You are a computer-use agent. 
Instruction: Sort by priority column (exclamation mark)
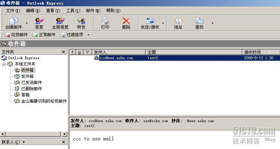click(x=72, y=52)
